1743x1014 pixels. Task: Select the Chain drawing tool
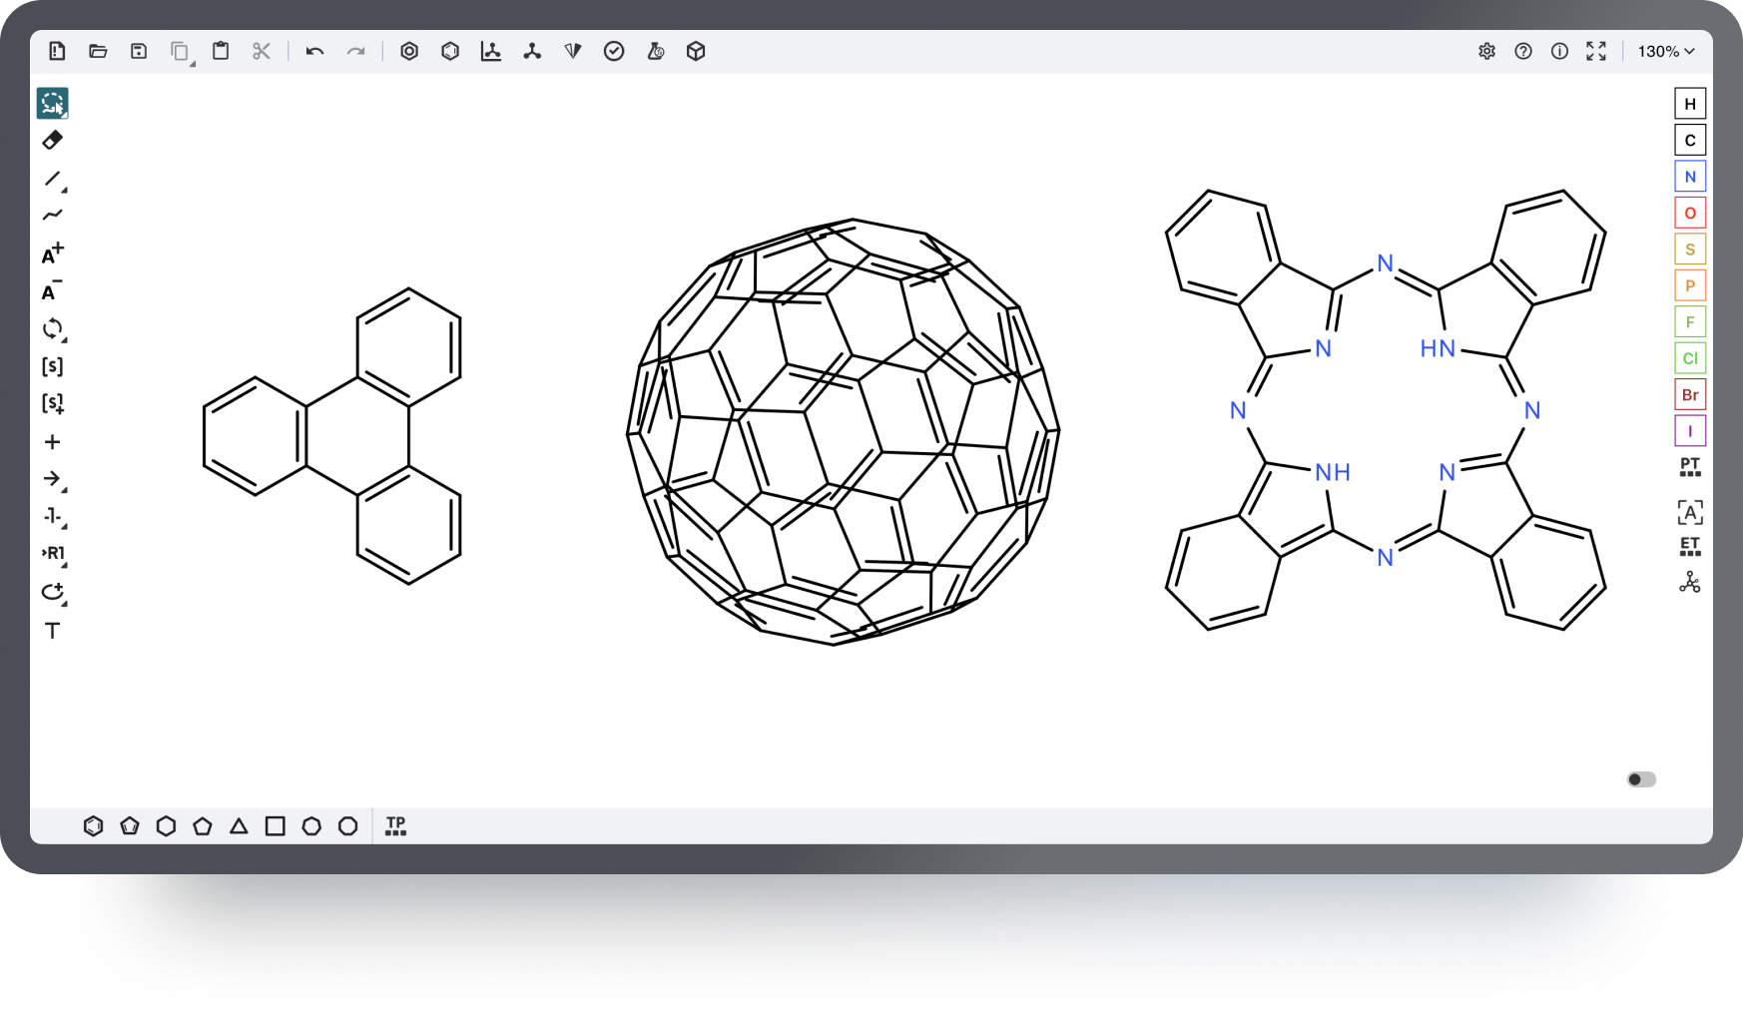[53, 215]
